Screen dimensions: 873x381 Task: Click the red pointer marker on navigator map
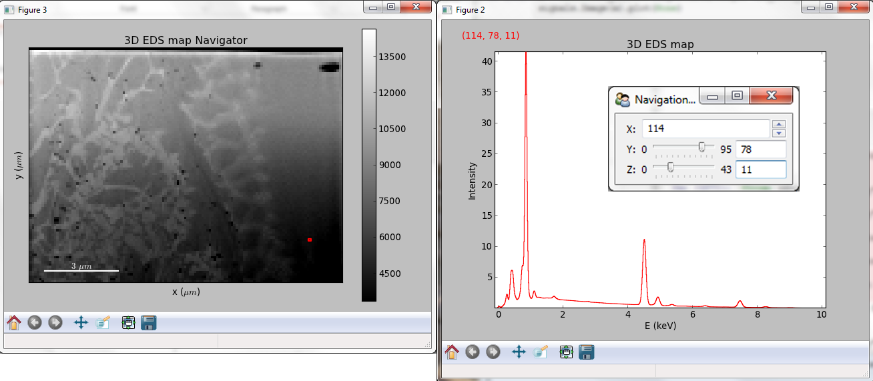pyautogui.click(x=310, y=240)
